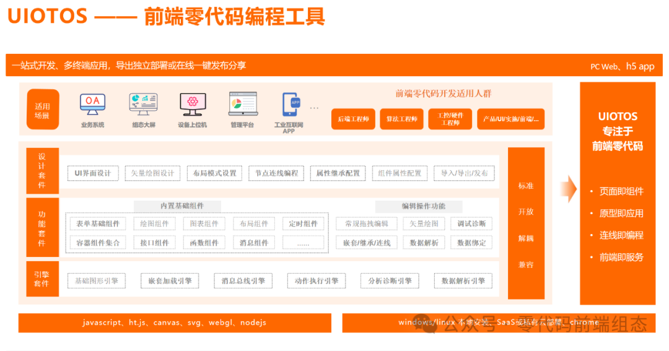Click the UIOTOS 前端零代码编程工具 title

click(167, 17)
